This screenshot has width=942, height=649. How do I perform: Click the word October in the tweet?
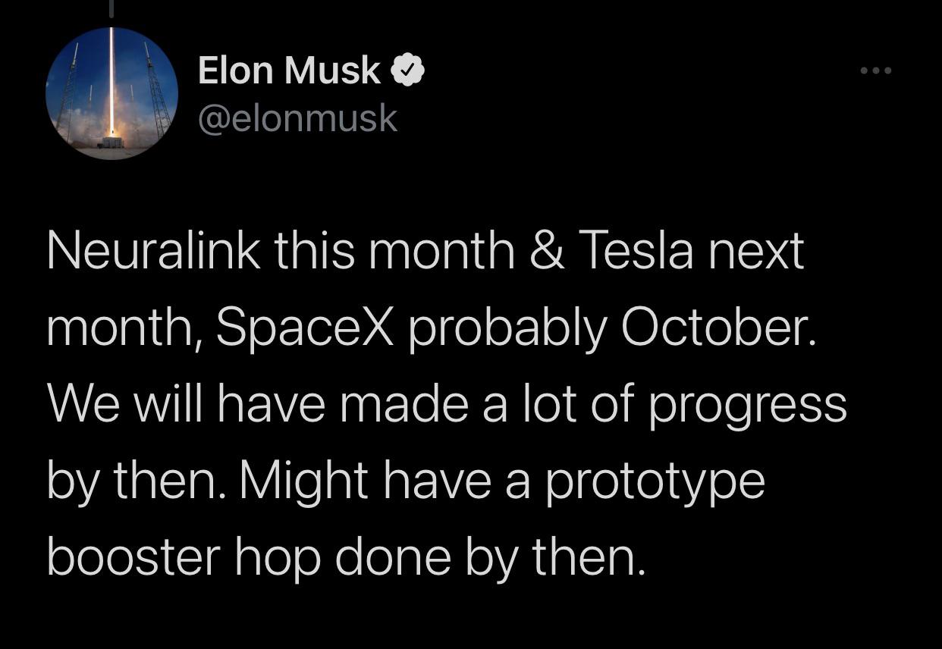click(x=719, y=328)
